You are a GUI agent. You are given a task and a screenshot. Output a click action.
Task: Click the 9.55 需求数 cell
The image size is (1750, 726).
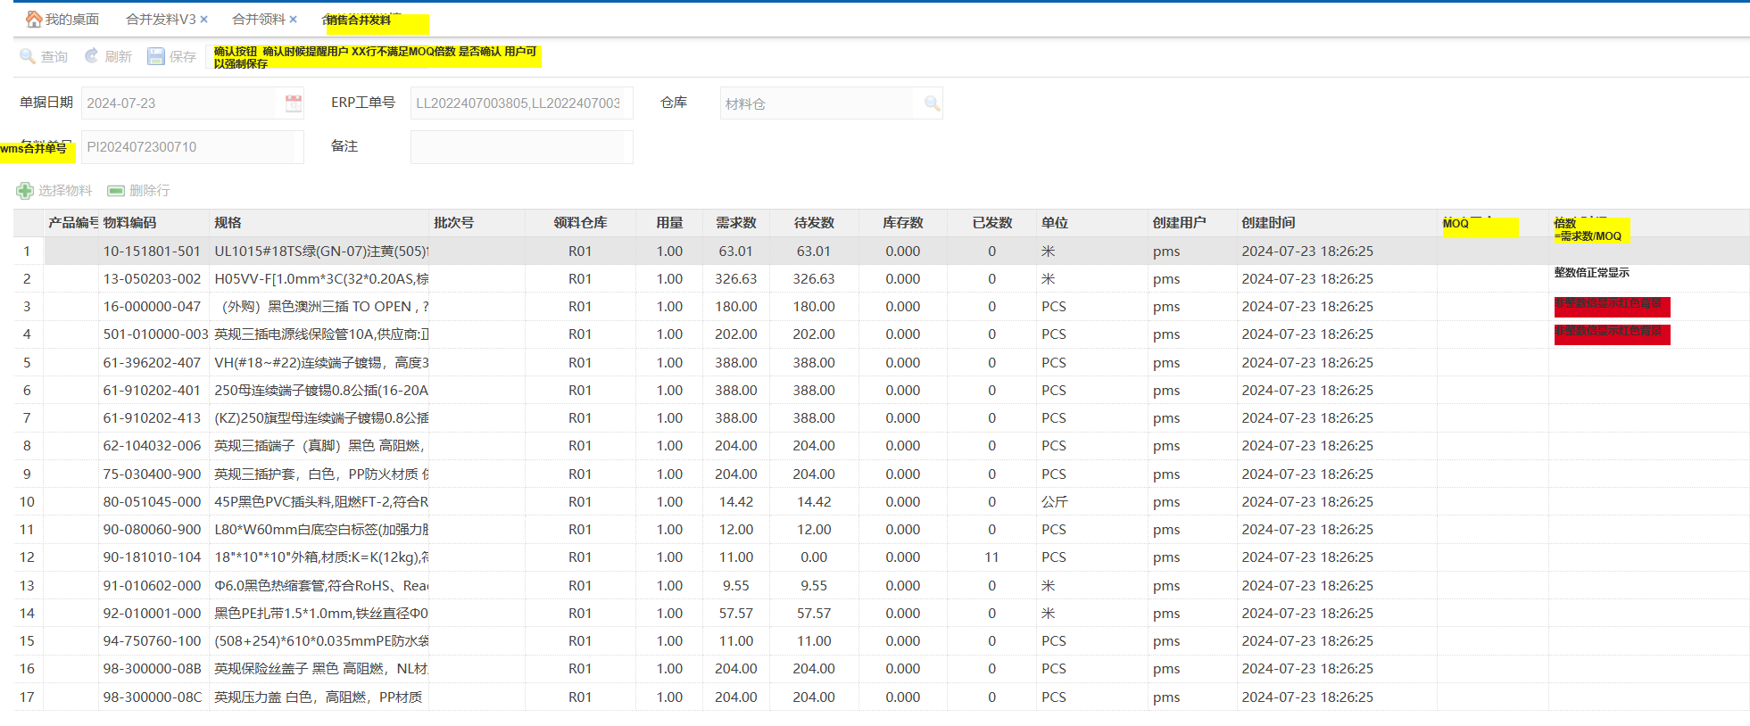(x=736, y=586)
